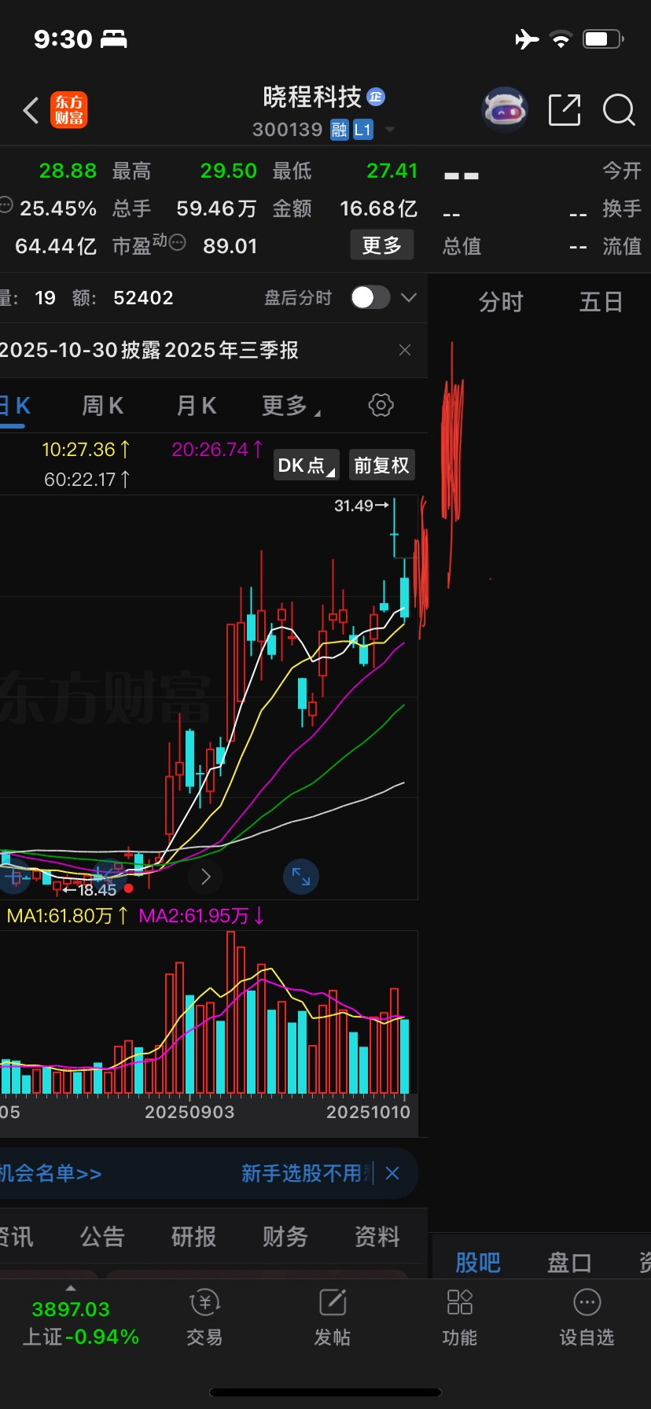The width and height of the screenshot is (651, 1409).
Task: Tap the 60-day MA value 22.17
Action: point(87,479)
